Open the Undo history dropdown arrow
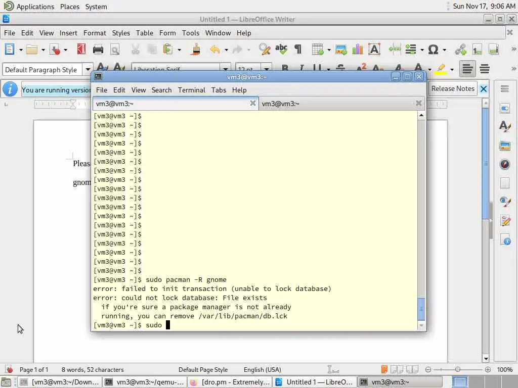Viewport: 518px width, 388px height. pos(226,50)
